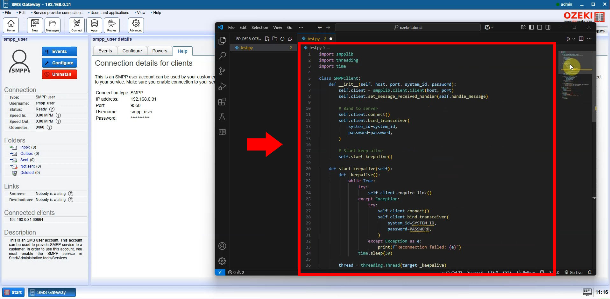Screen dimensions: 610x299
Task: Open help for Speed Out
Action: [58, 121]
